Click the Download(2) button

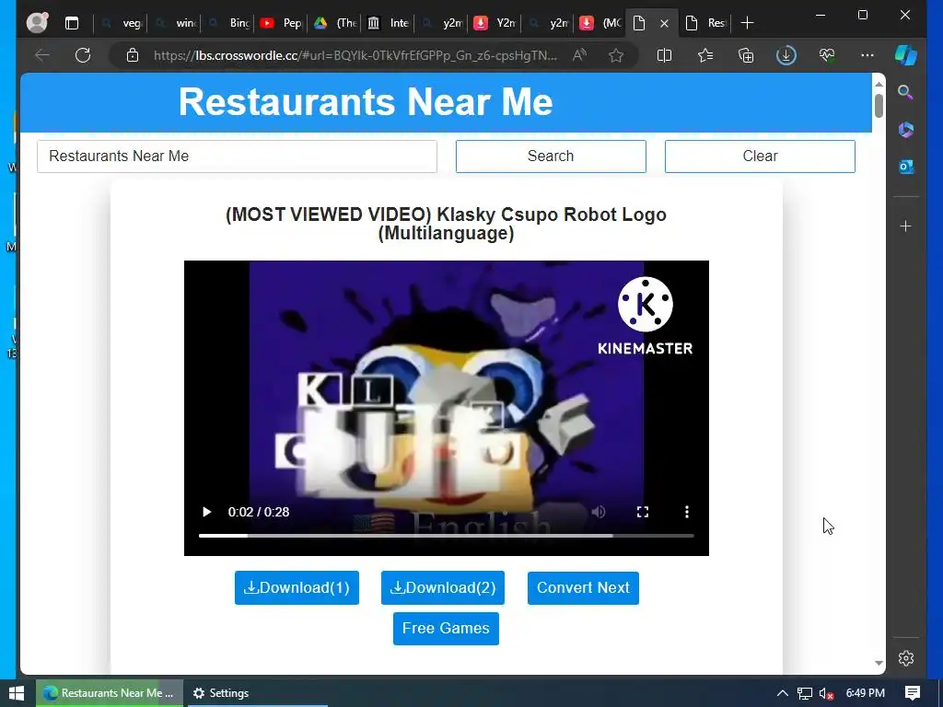tap(443, 587)
